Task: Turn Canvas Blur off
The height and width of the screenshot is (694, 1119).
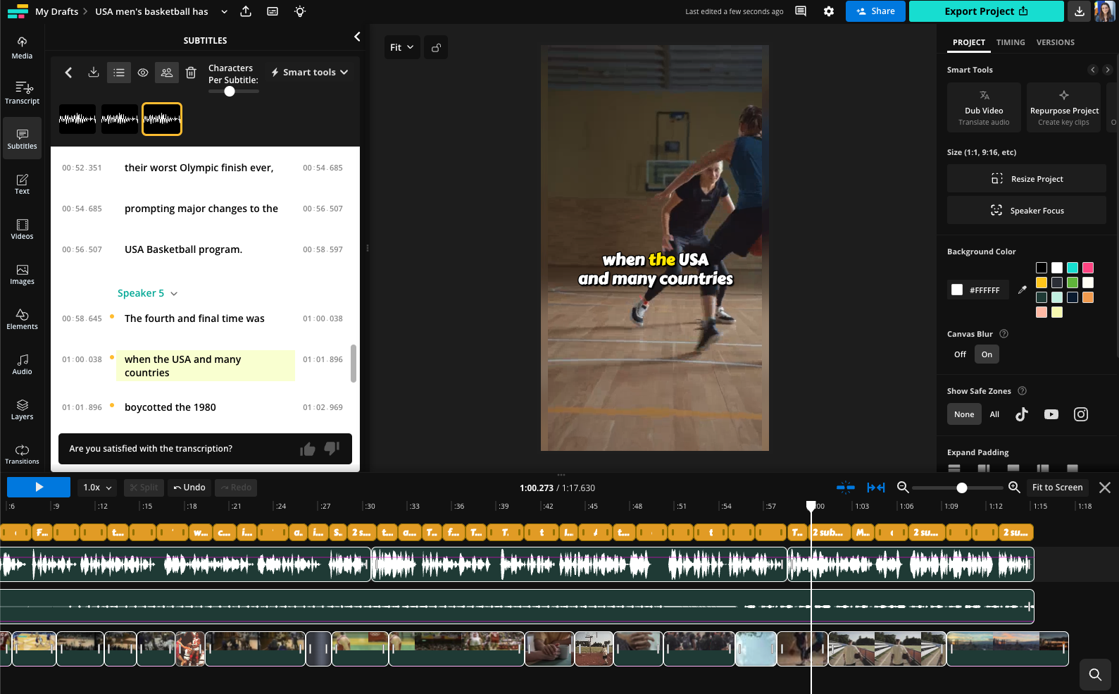Action: (960, 354)
